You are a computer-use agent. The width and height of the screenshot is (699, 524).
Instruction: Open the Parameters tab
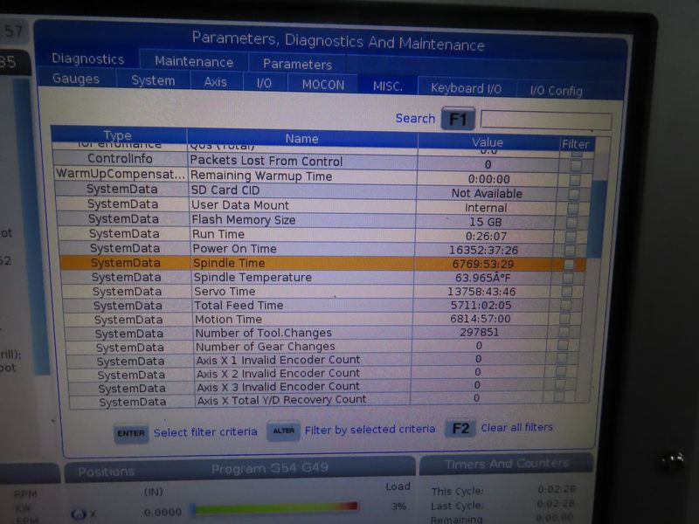click(x=297, y=64)
